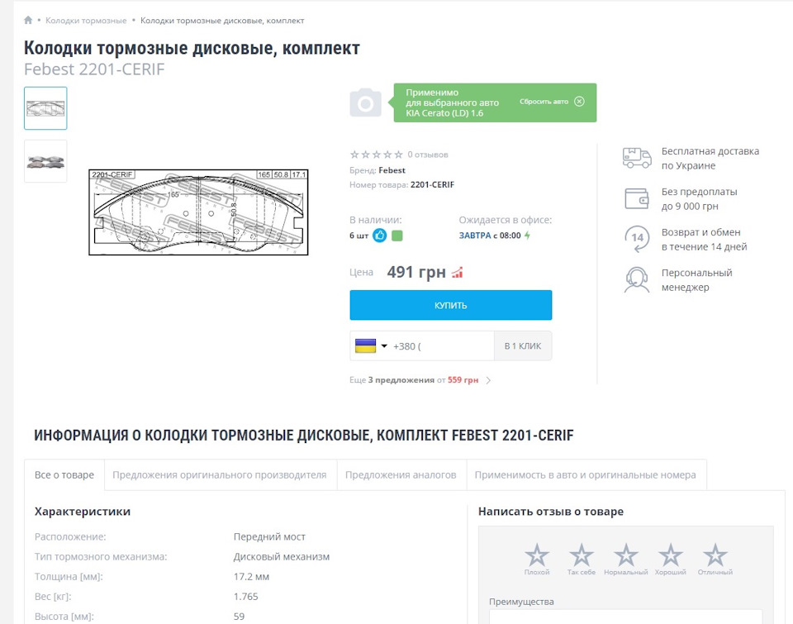Viewport: 793px width, 624px height.
Task: Click "Бесплатная доставка по Украине" text
Action: click(x=710, y=159)
